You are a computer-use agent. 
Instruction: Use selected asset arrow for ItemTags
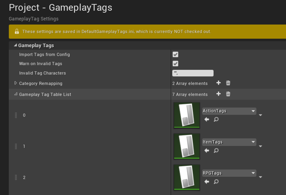pyautogui.click(x=207, y=151)
